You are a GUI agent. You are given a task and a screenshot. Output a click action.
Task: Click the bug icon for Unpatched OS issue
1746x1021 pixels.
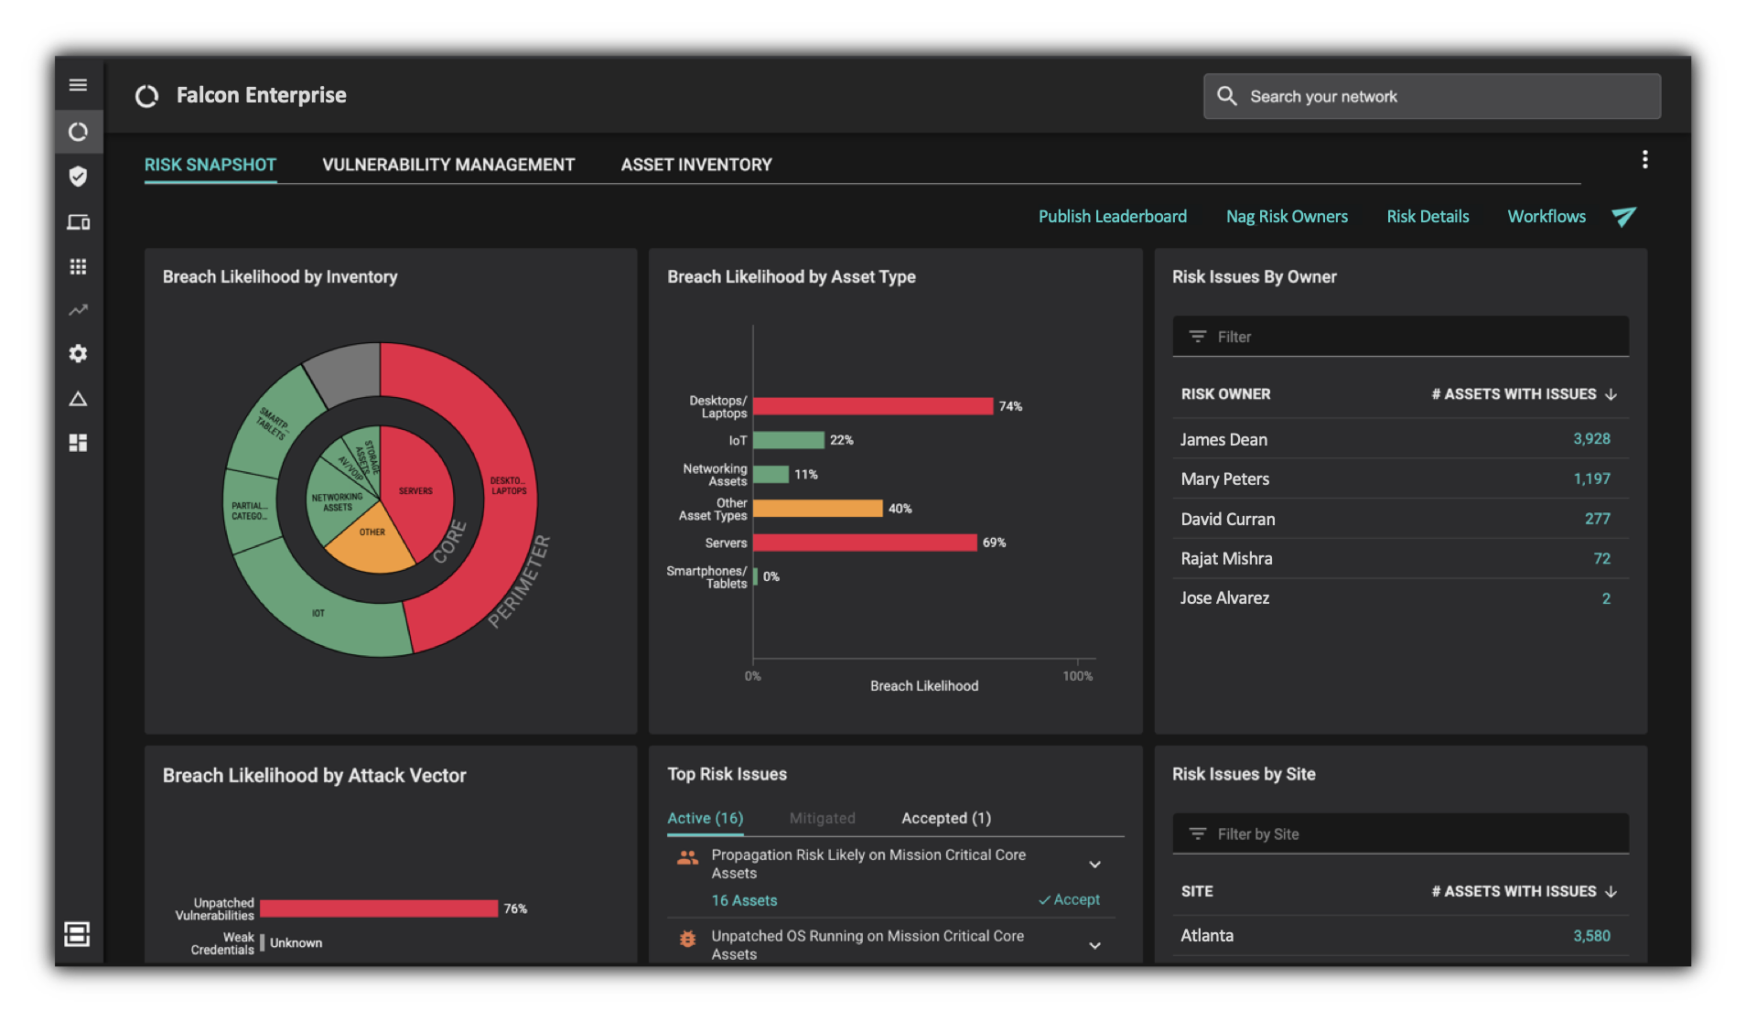[687, 939]
